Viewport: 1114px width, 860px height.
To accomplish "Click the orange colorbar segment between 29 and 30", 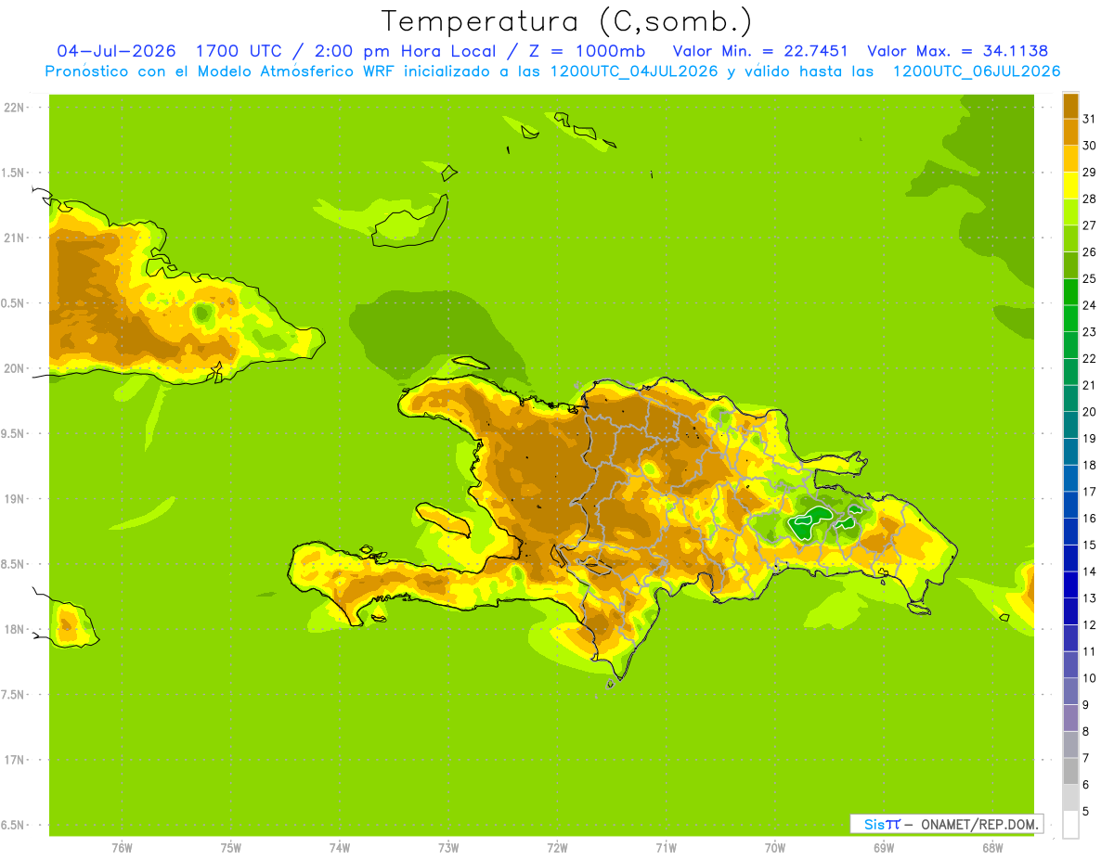I will point(1070,159).
